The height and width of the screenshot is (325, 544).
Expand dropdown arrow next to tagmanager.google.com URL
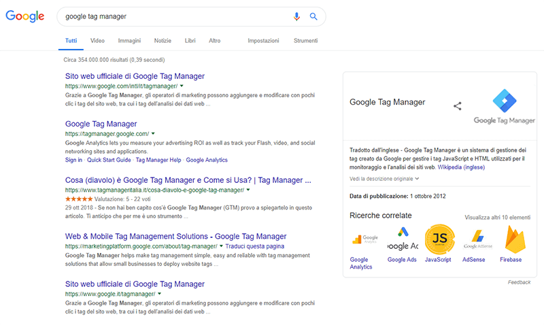[x=153, y=133]
